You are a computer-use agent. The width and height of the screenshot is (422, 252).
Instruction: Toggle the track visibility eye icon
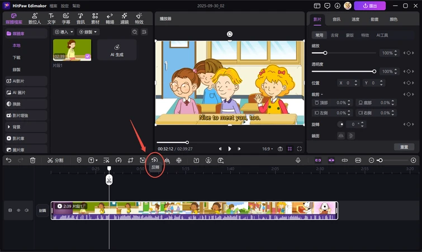tap(18, 211)
